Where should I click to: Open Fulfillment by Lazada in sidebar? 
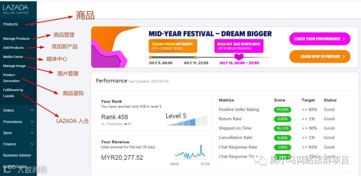(13, 93)
